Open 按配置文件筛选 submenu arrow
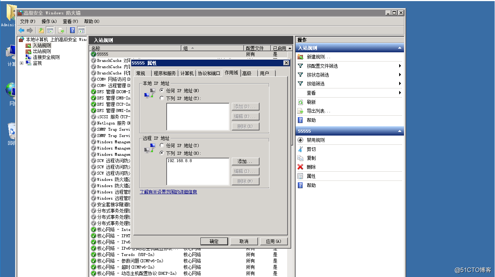This screenshot has height=277, width=495. pyautogui.click(x=400, y=66)
